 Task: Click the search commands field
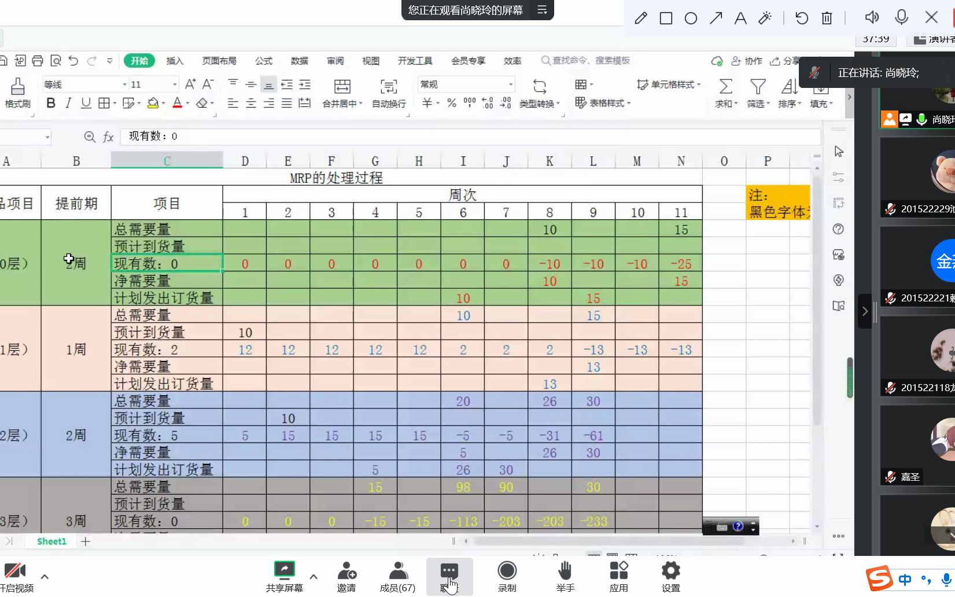pos(585,60)
